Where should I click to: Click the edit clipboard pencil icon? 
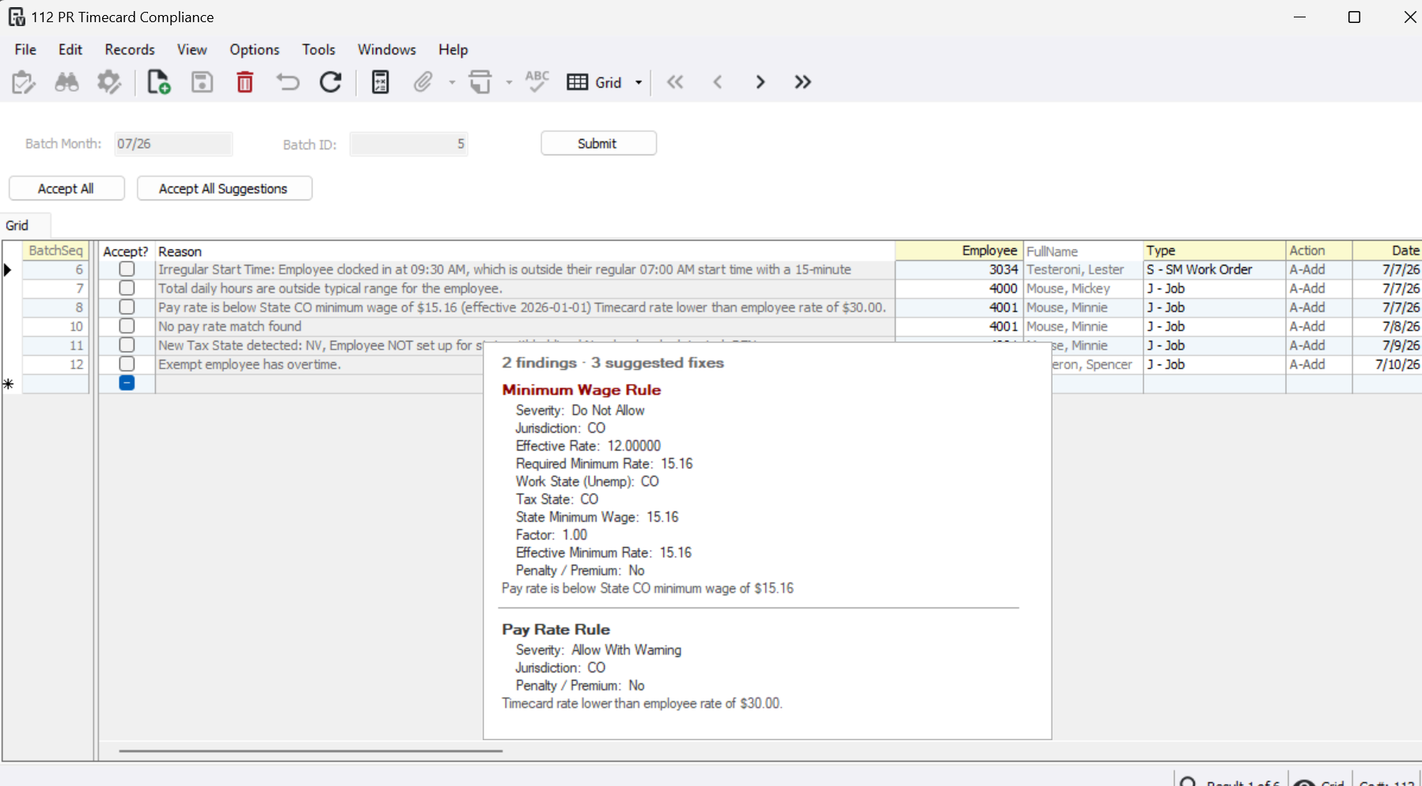click(x=24, y=82)
